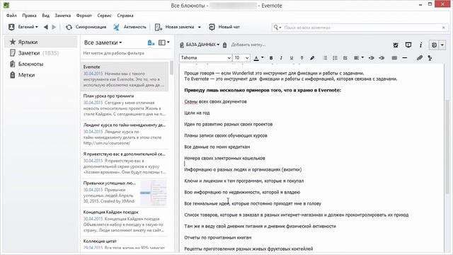This screenshot has height=255, width=453.
Task: Expand the share button dropdown arrow
Action: pos(442,45)
